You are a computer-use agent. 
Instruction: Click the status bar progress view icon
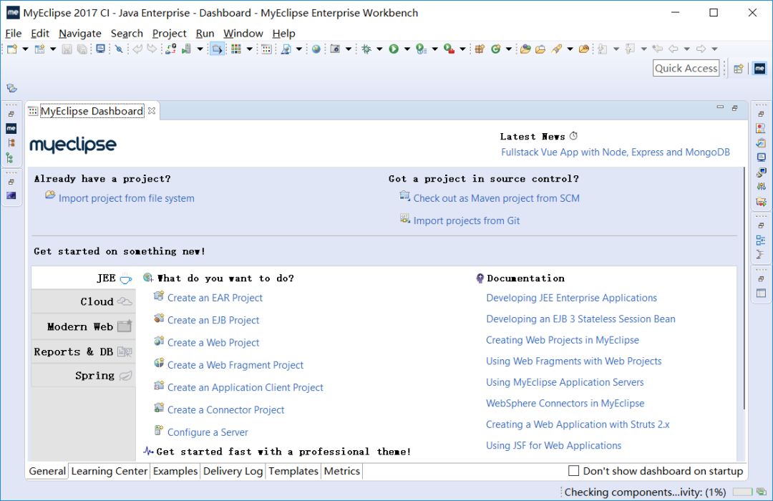762,492
